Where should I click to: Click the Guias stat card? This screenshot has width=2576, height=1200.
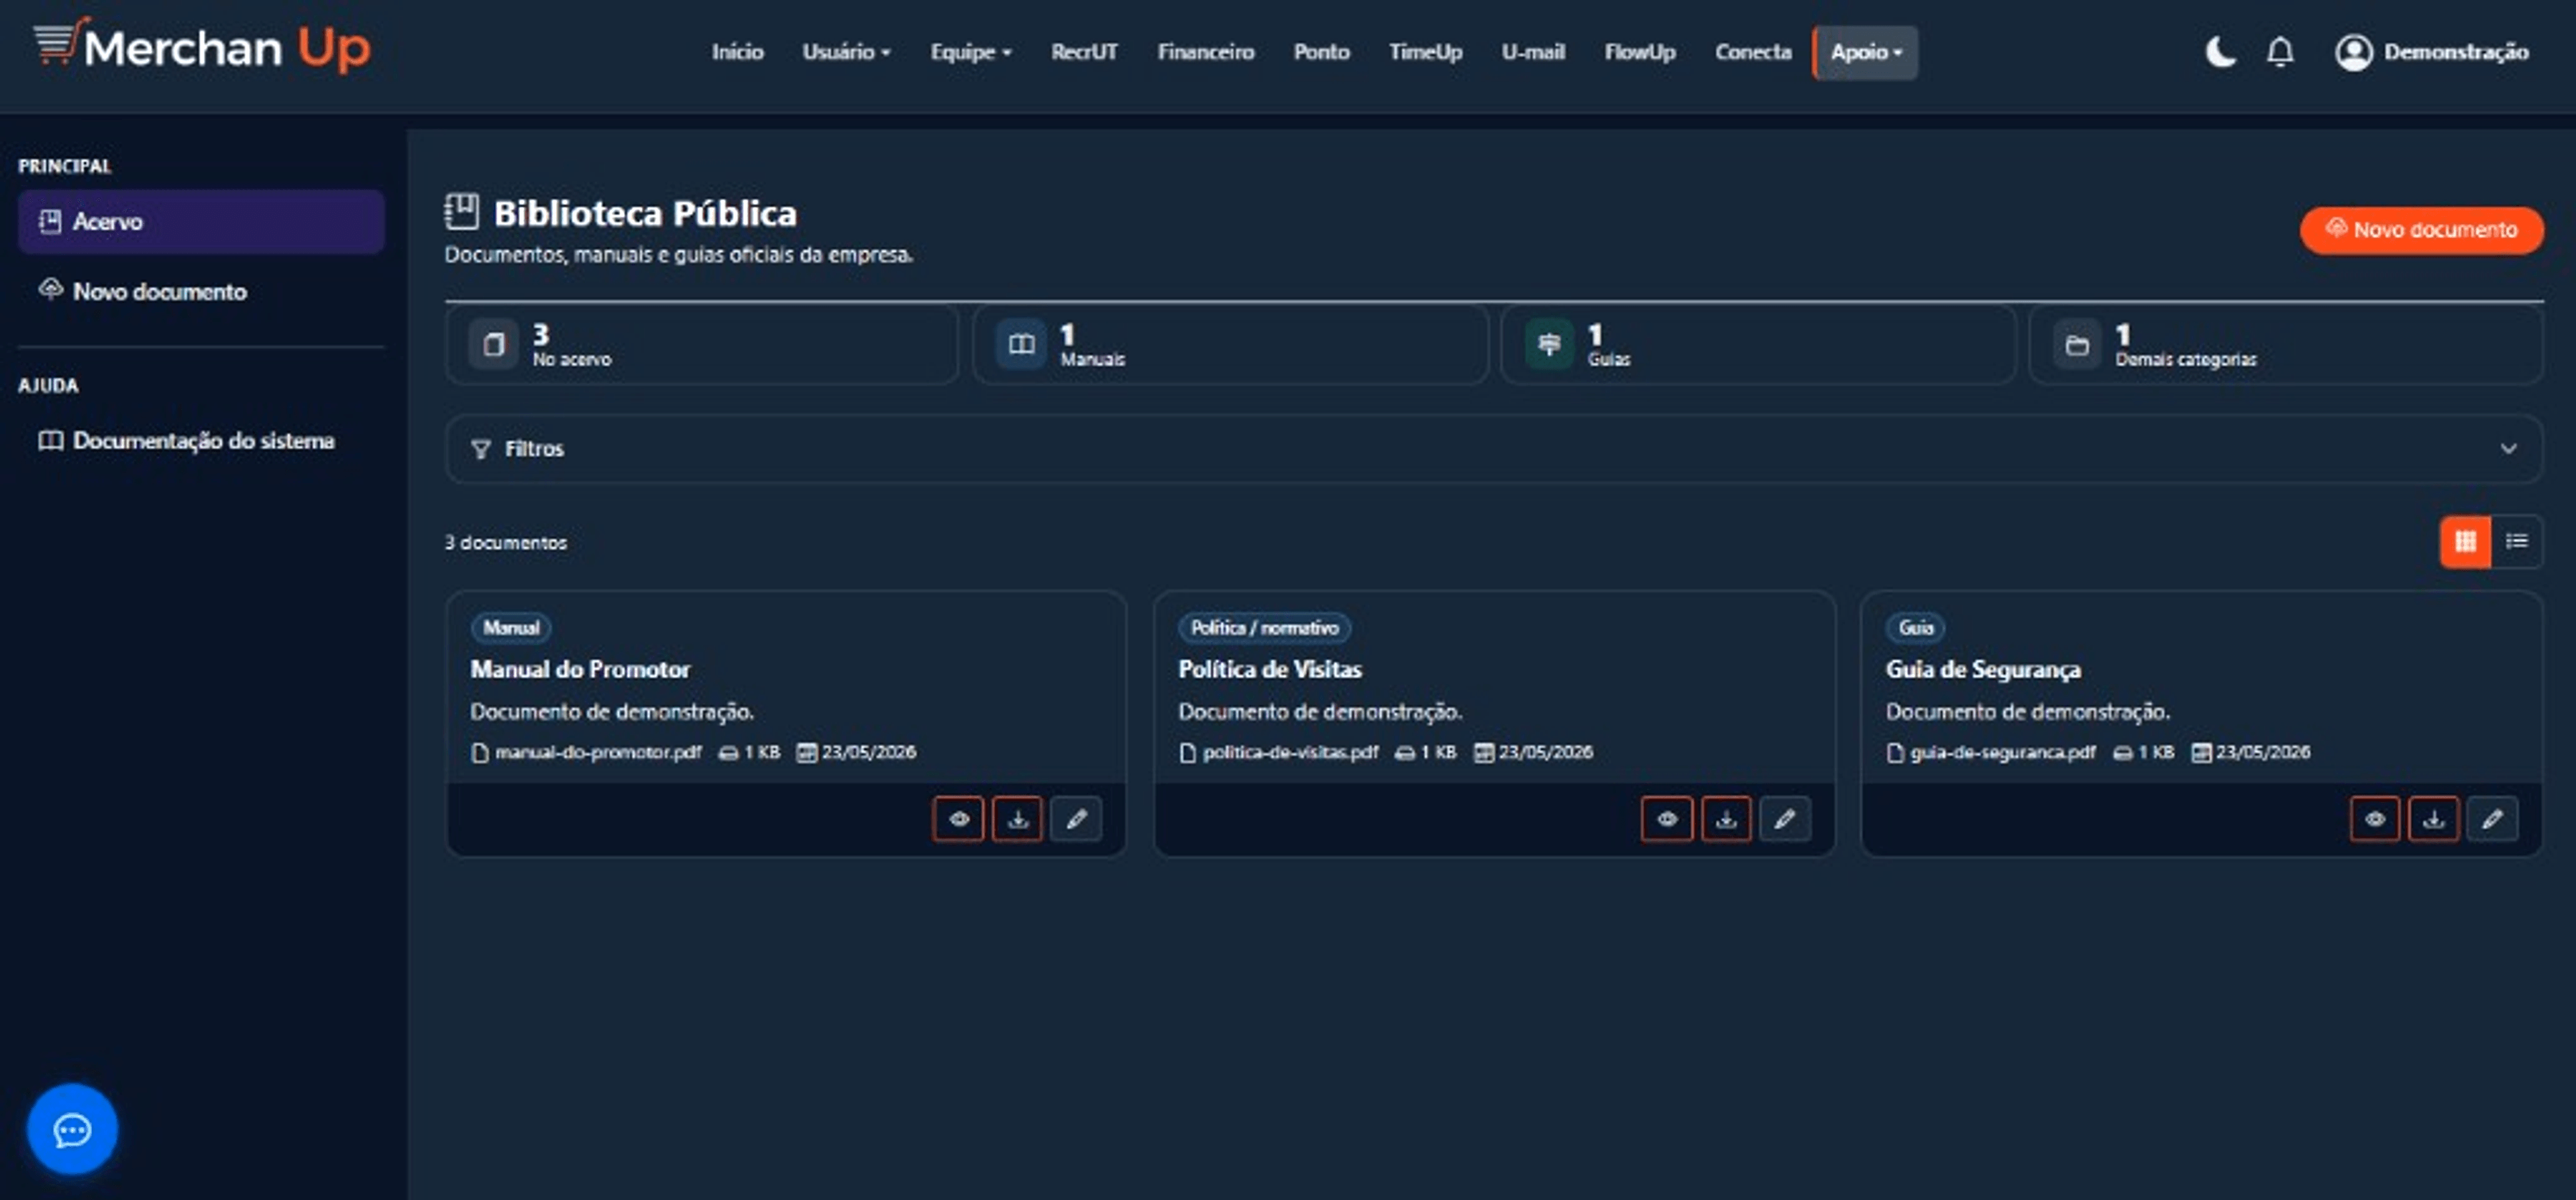pyautogui.click(x=1758, y=345)
